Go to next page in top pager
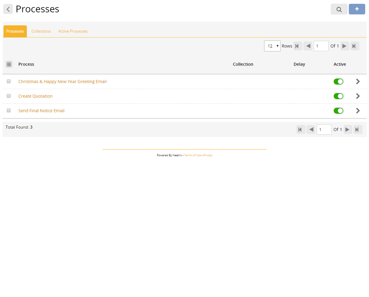The height and width of the screenshot is (297, 369). point(344,46)
